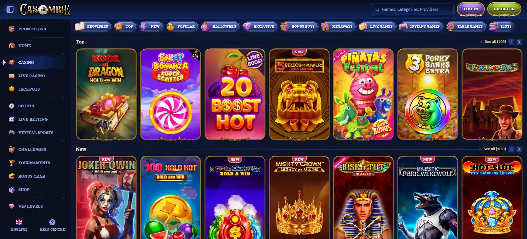527x239 pixels.
Task: Switch language via the English flag icon
Action: (x=19, y=222)
